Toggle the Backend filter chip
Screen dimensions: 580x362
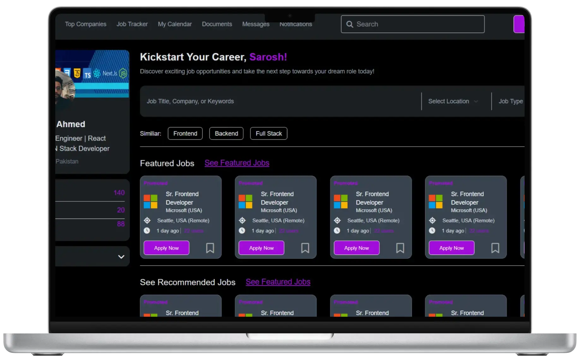[x=226, y=133]
